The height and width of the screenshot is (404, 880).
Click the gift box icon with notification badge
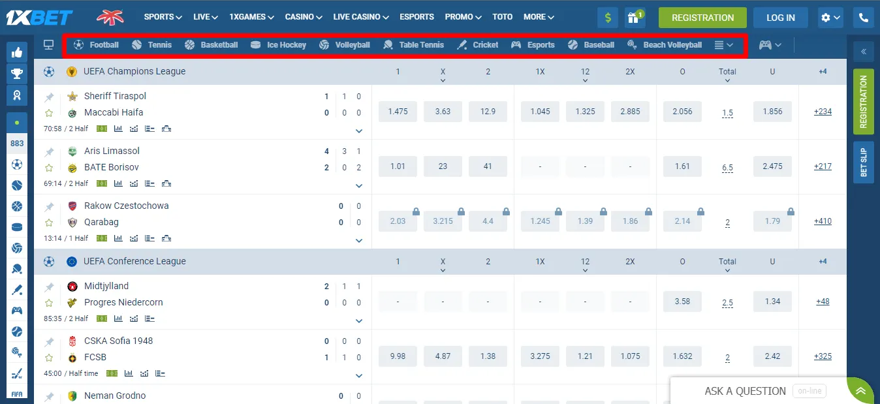(634, 18)
